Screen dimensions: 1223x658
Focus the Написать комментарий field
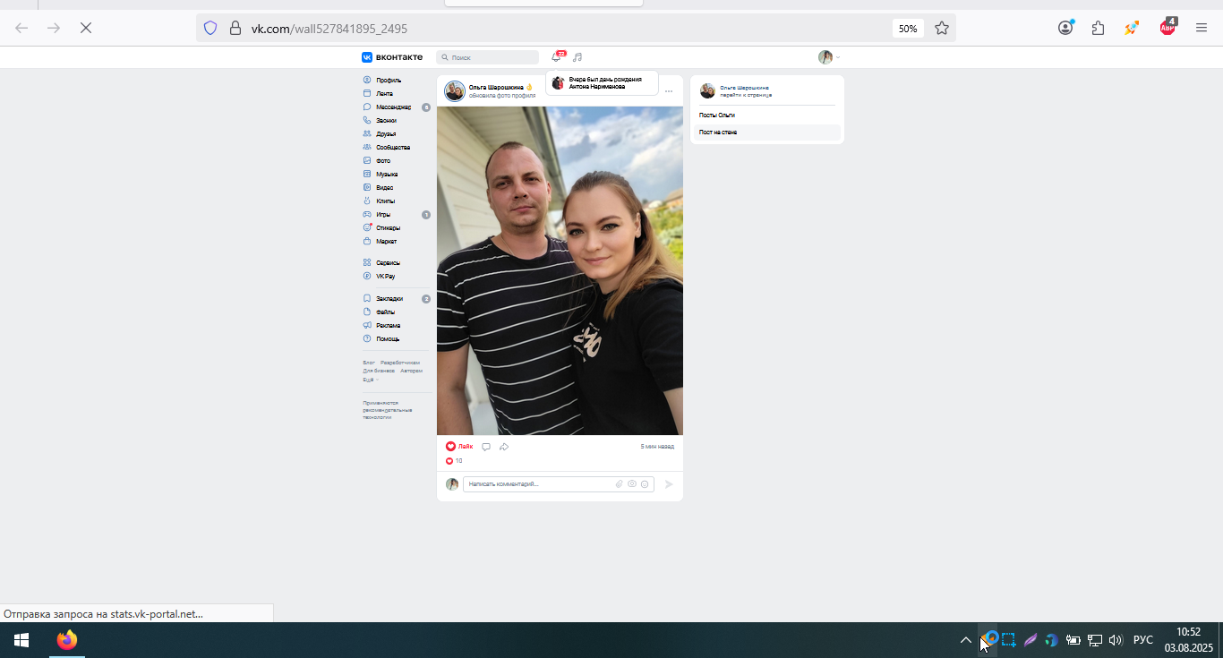click(539, 484)
